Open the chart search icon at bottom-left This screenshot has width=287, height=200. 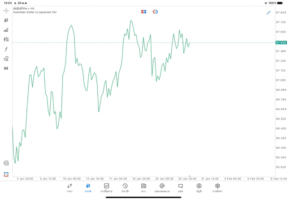point(6,163)
